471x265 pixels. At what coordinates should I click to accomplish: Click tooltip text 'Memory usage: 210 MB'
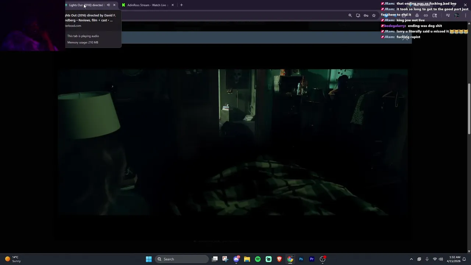[83, 42]
